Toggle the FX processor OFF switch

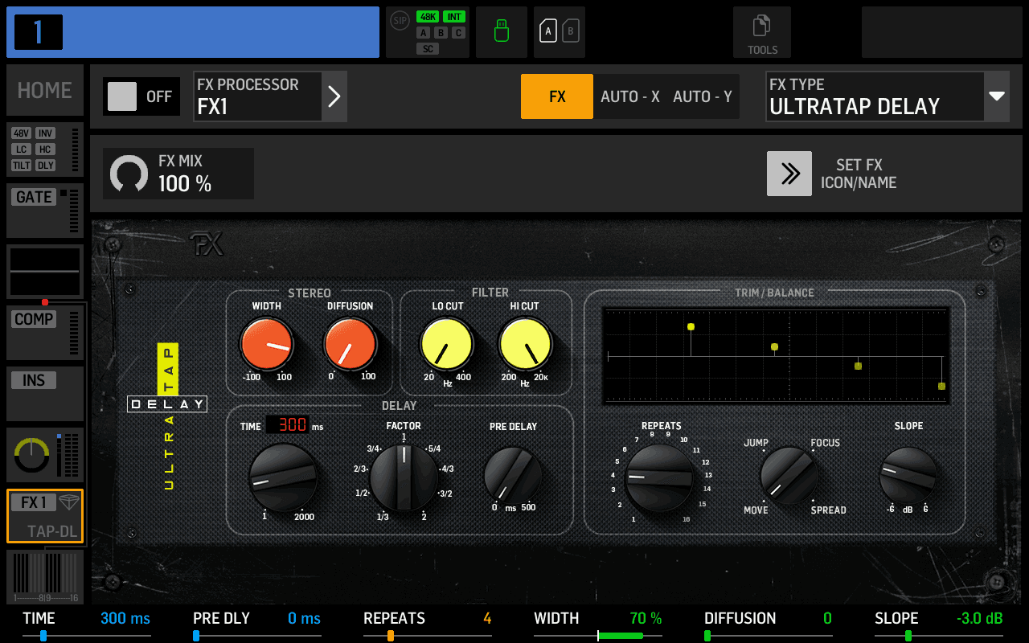[x=141, y=96]
